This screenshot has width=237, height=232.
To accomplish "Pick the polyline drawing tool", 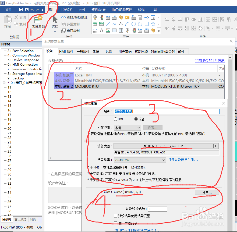I will tap(121, 24).
